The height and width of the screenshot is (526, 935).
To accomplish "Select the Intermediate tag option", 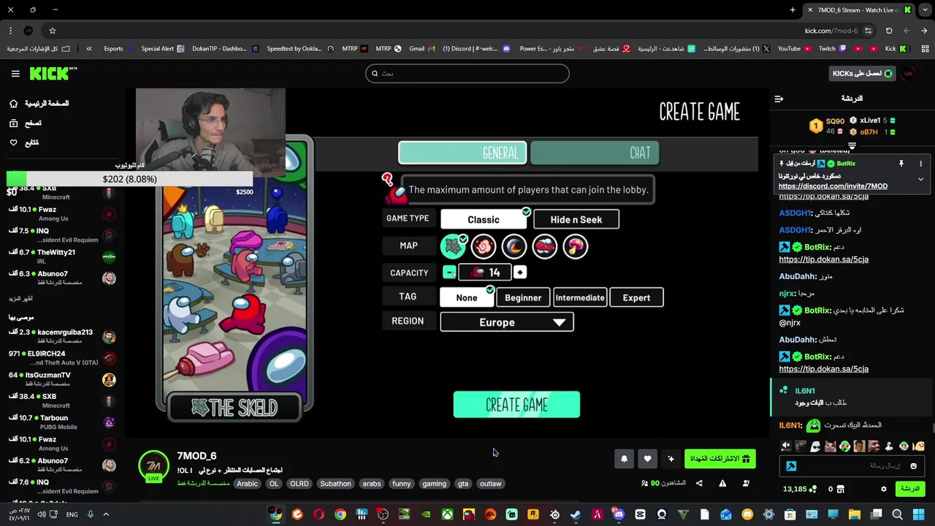I will (580, 297).
